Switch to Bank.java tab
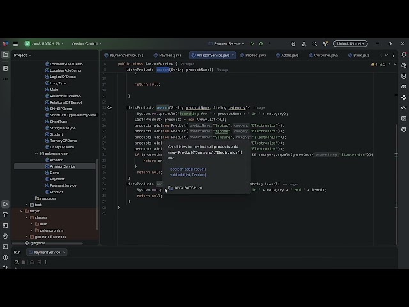This screenshot has height=307, width=409. coord(359,56)
